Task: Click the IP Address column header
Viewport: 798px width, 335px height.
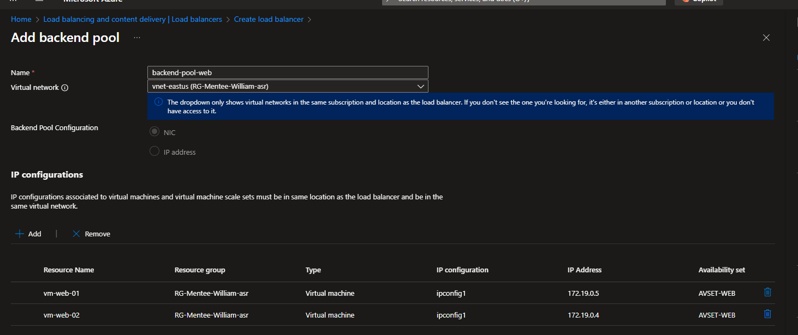Action: click(585, 270)
